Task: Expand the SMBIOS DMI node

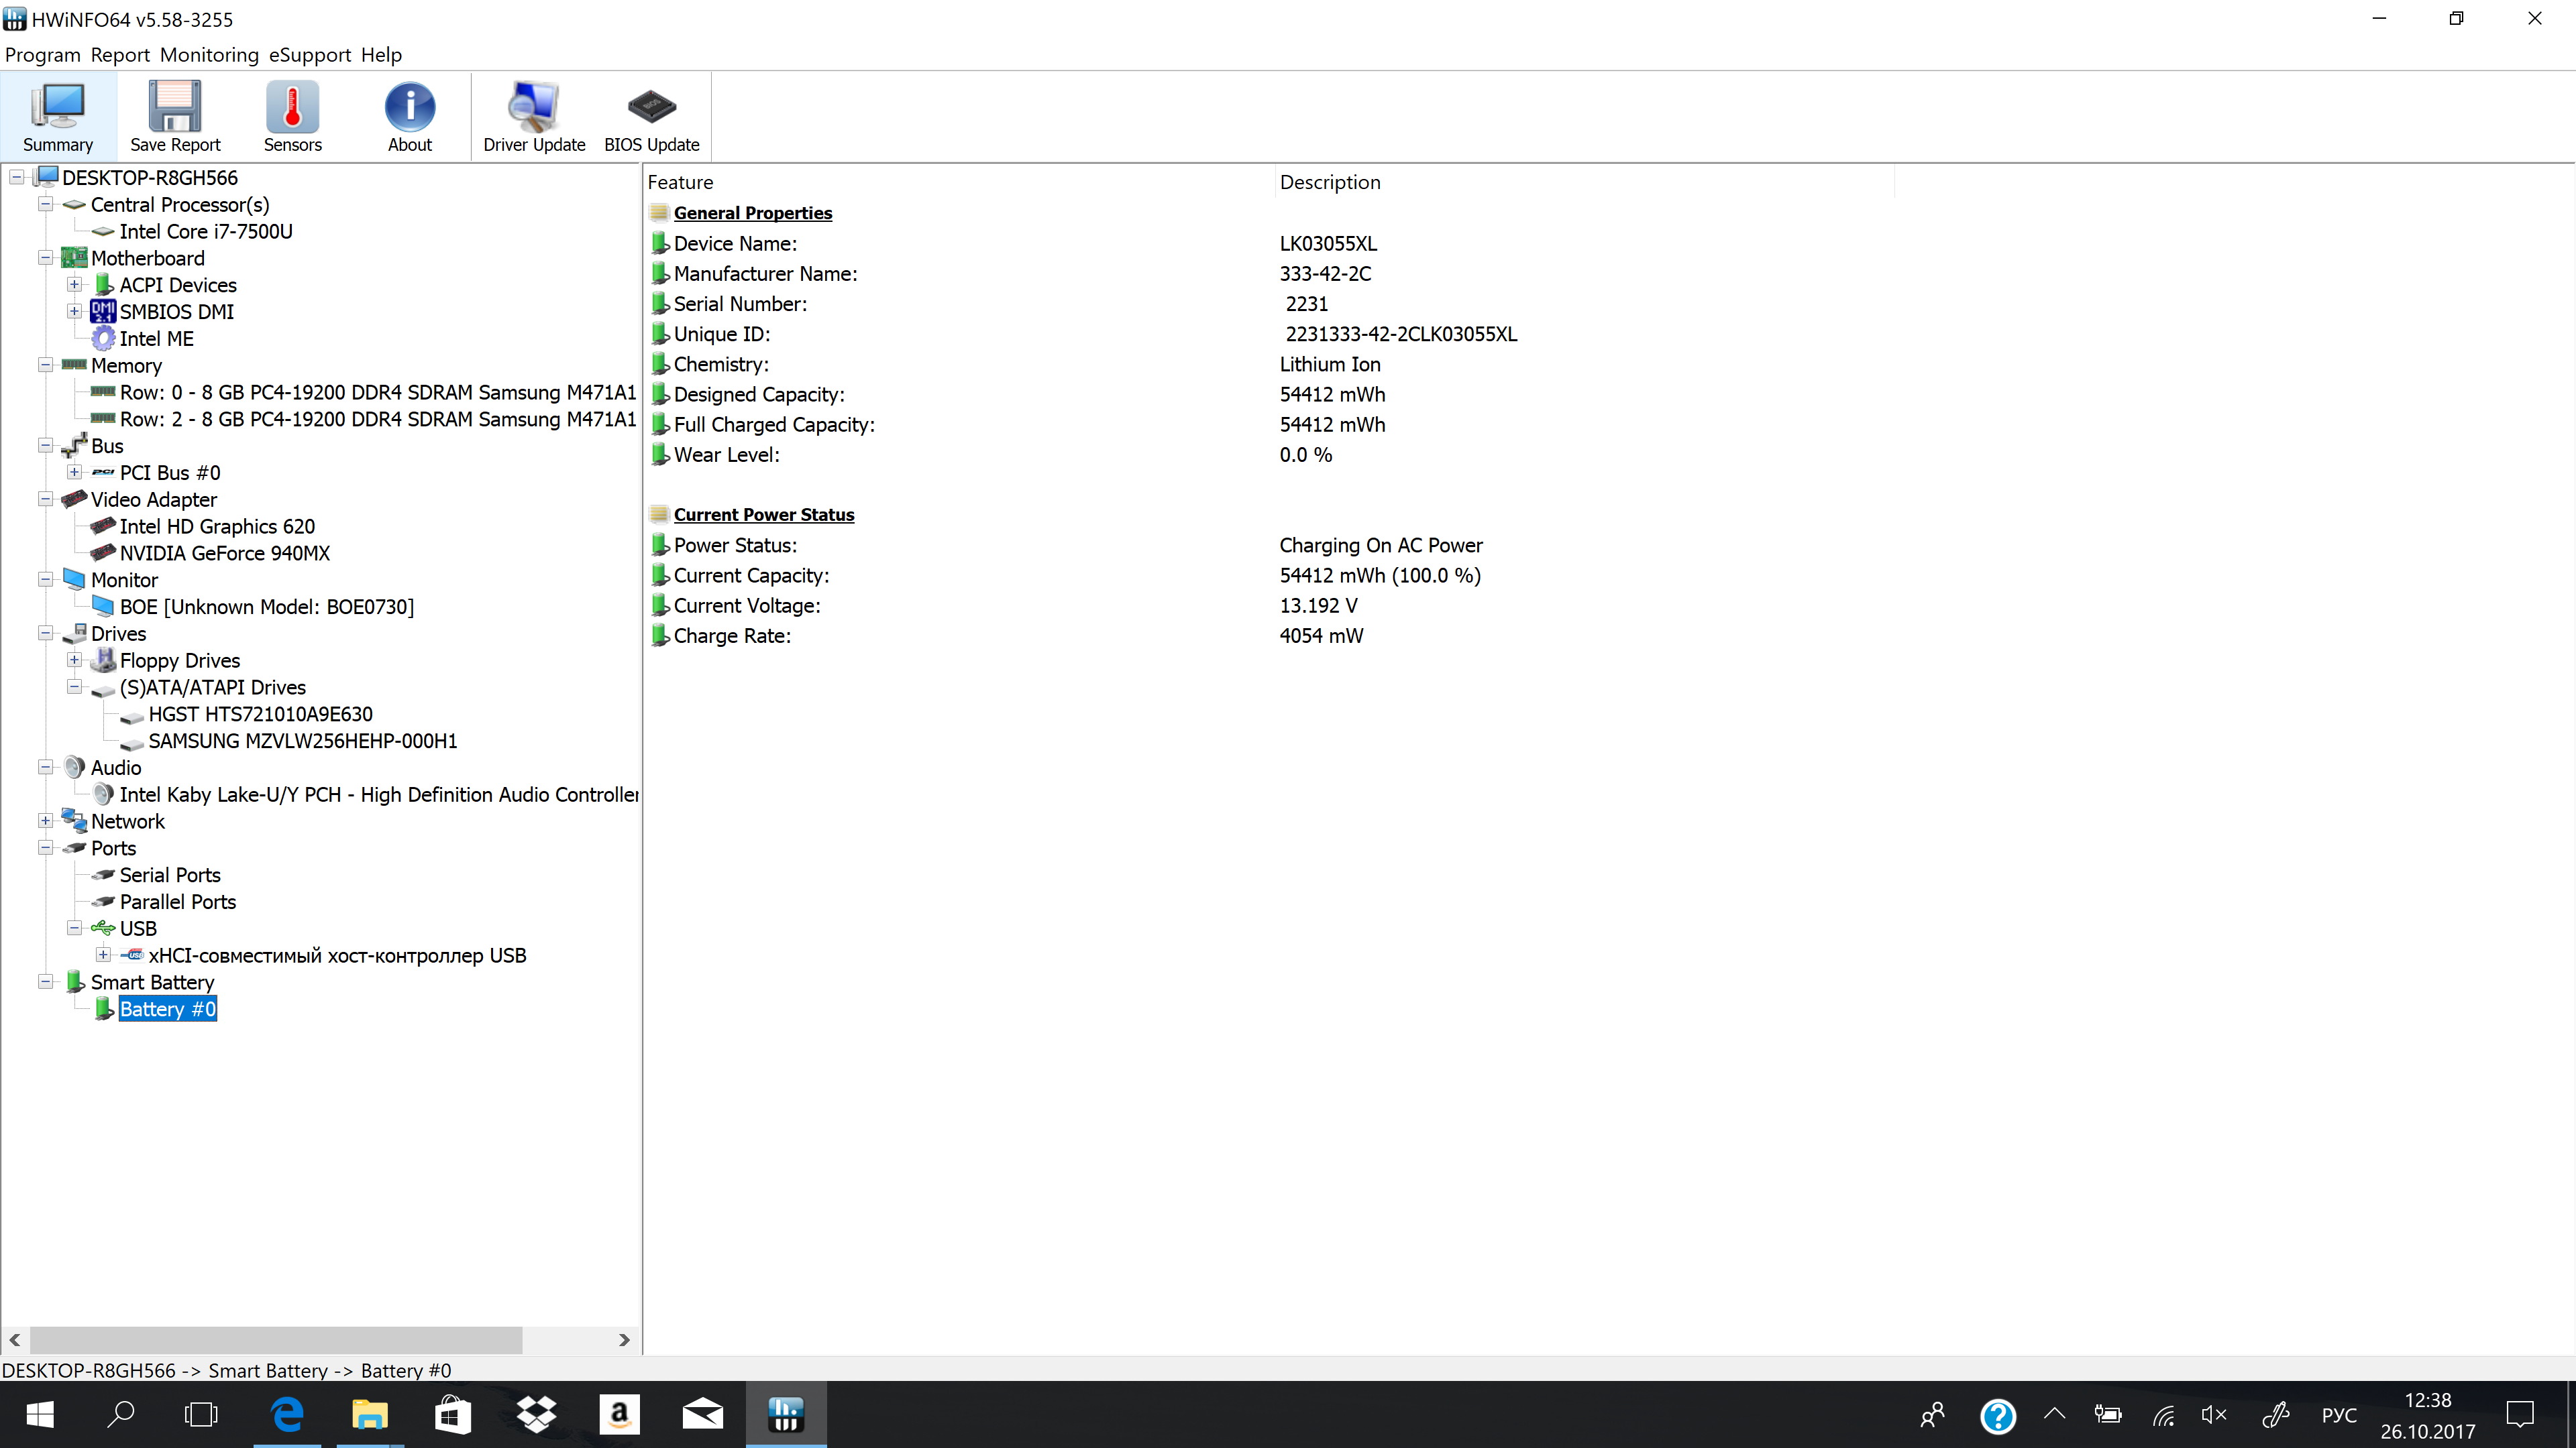Action: [74, 312]
